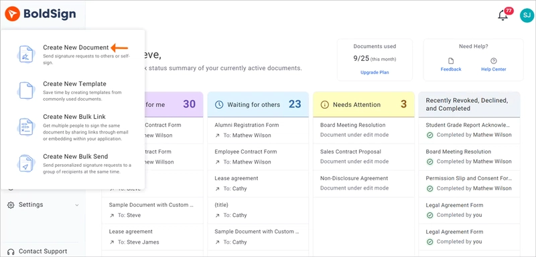The height and width of the screenshot is (257, 536).
Task: Click the Help Center question mark icon
Action: tap(494, 61)
